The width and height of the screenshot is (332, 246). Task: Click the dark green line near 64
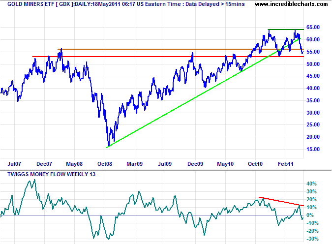[x=286, y=30]
